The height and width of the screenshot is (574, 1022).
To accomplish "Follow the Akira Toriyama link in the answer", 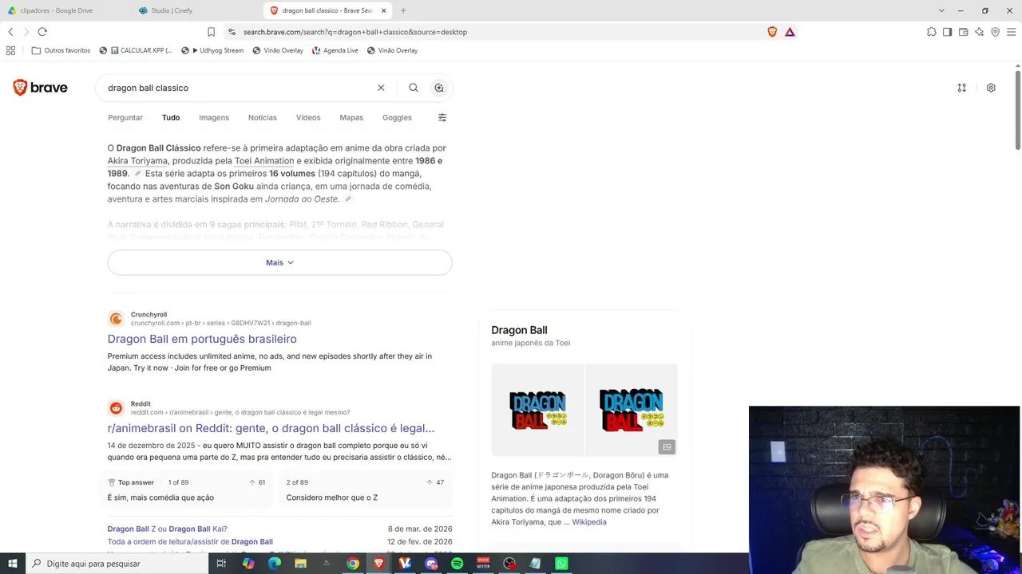I will [137, 160].
